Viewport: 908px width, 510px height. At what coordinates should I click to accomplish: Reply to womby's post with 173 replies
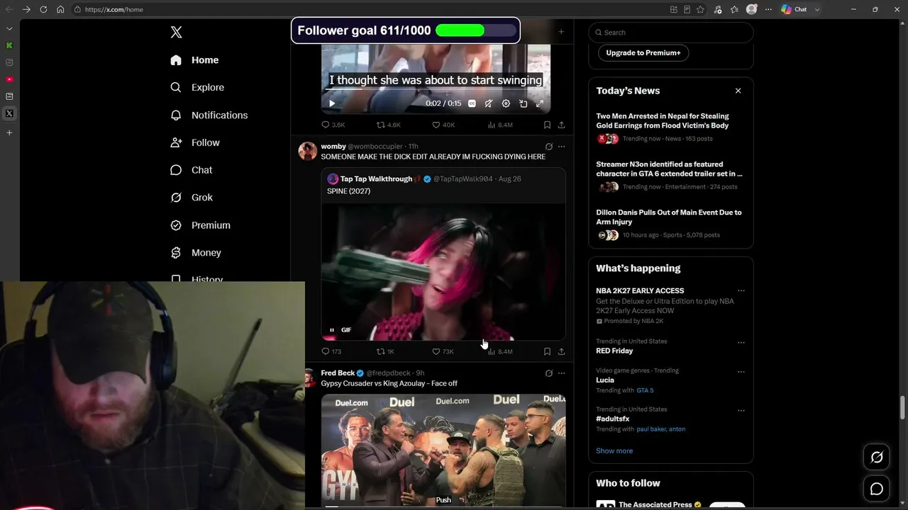click(x=331, y=351)
